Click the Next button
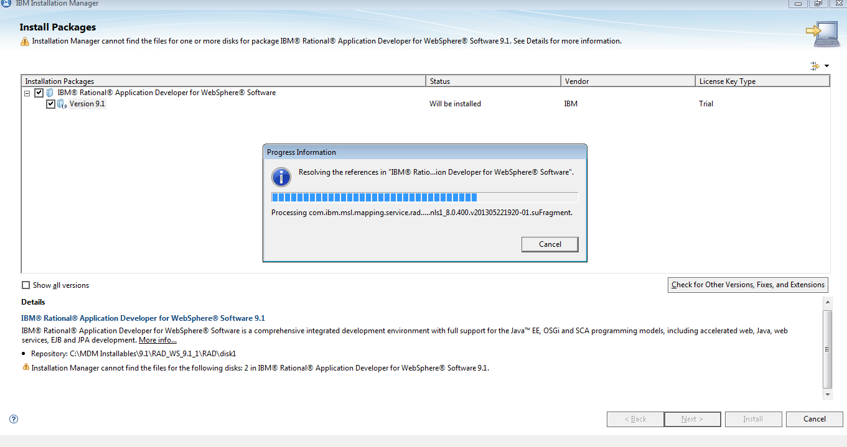Screen dimensions: 847x447 pyautogui.click(x=692, y=419)
